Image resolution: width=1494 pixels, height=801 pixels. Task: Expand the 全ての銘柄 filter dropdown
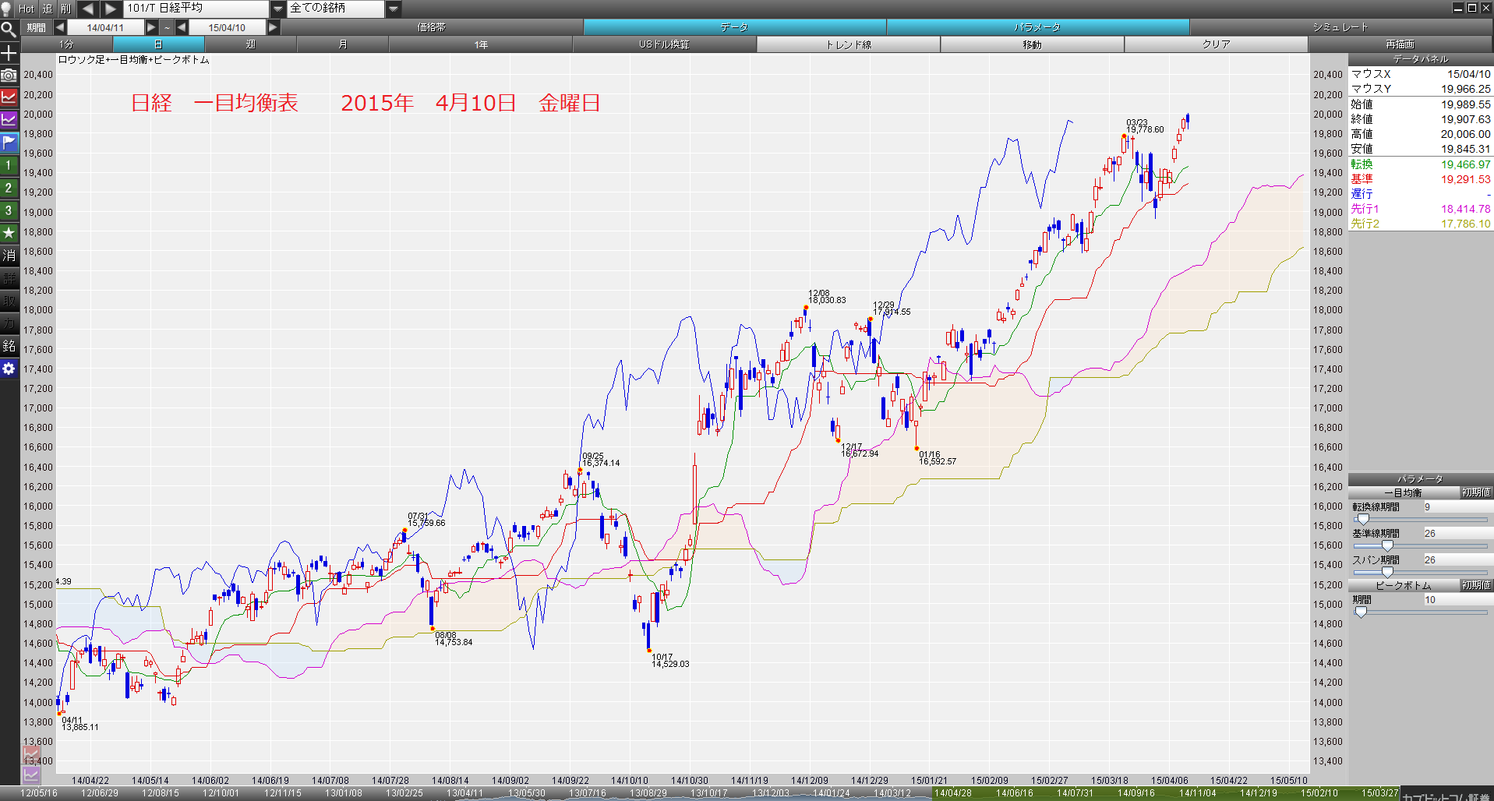coord(394,9)
